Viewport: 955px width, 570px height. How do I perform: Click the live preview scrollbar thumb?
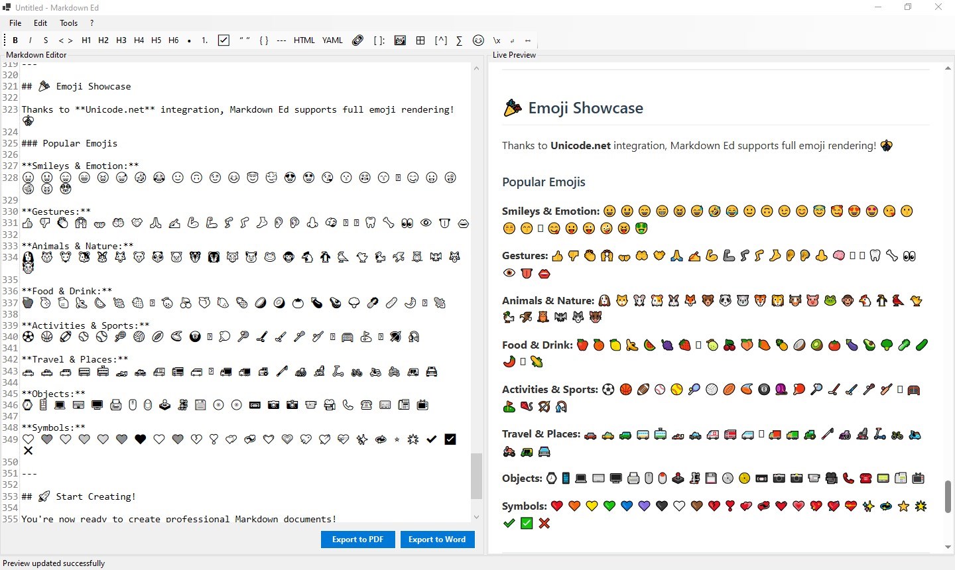click(948, 496)
